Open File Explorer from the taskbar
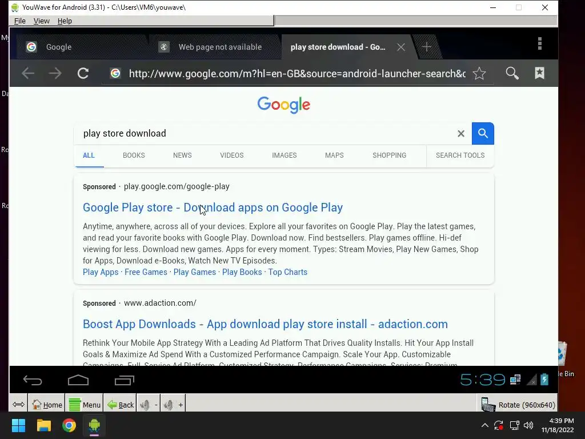Screen dimensions: 585x439 point(43,425)
